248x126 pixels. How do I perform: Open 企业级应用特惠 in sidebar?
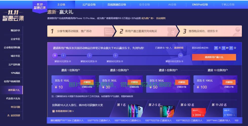pos(12,47)
